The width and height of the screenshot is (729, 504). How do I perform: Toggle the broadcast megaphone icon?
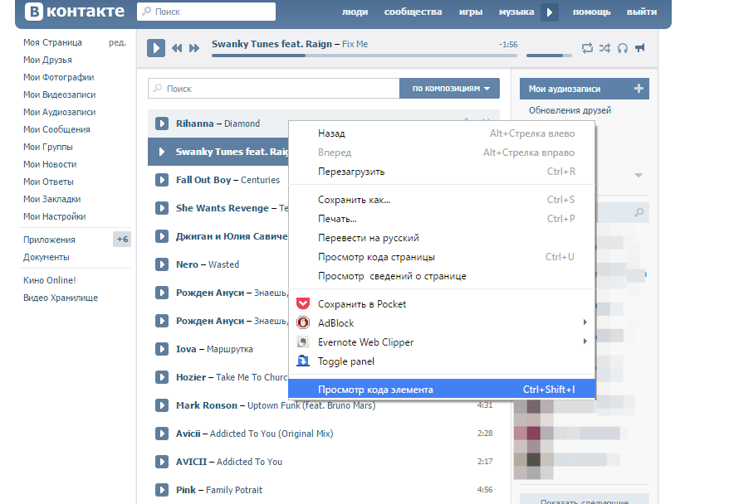coord(640,48)
